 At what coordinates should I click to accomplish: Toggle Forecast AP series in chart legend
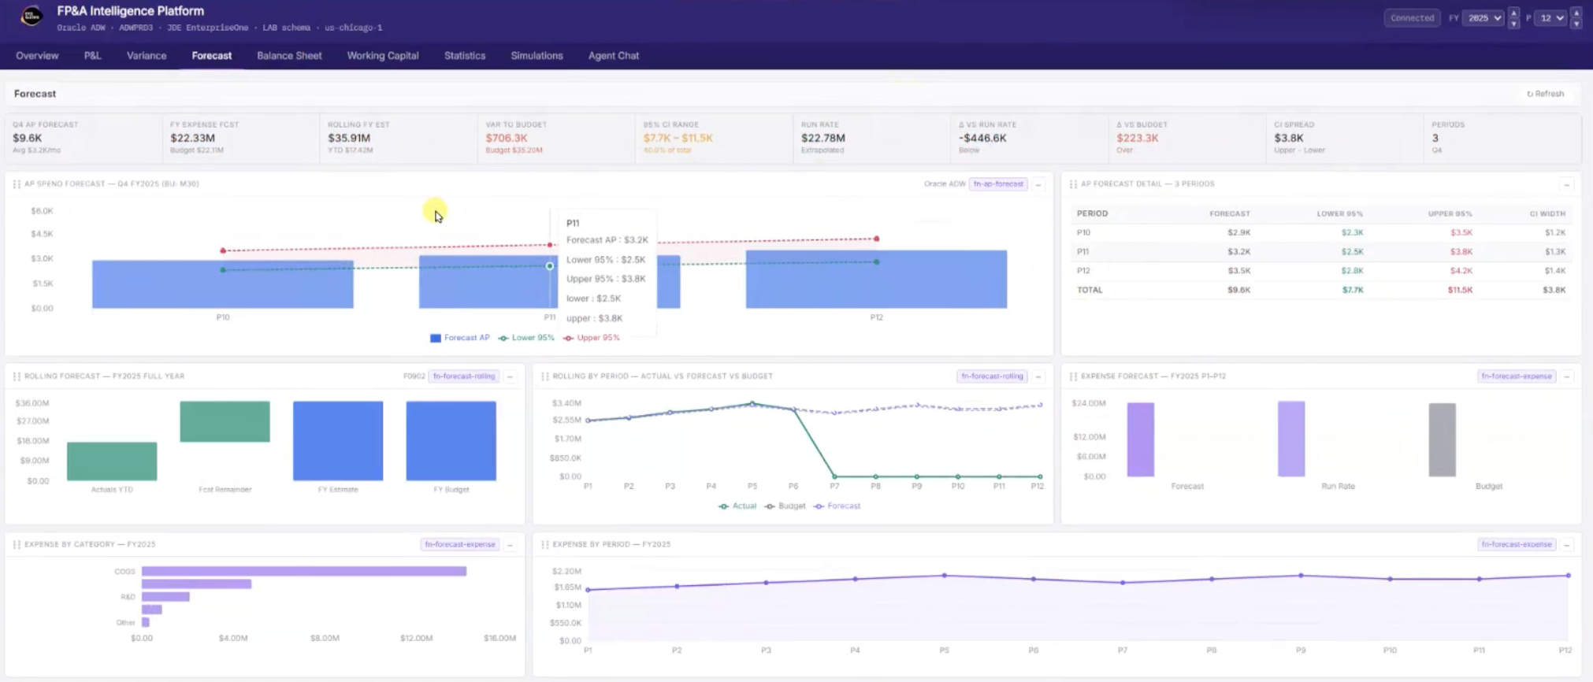[x=459, y=338]
